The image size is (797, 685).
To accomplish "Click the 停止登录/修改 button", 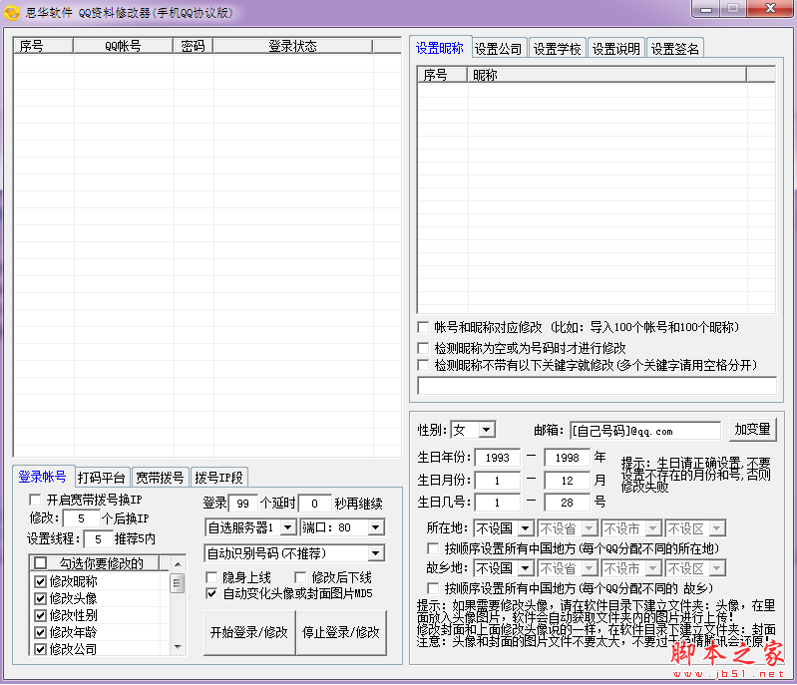I will pyautogui.click(x=340, y=633).
